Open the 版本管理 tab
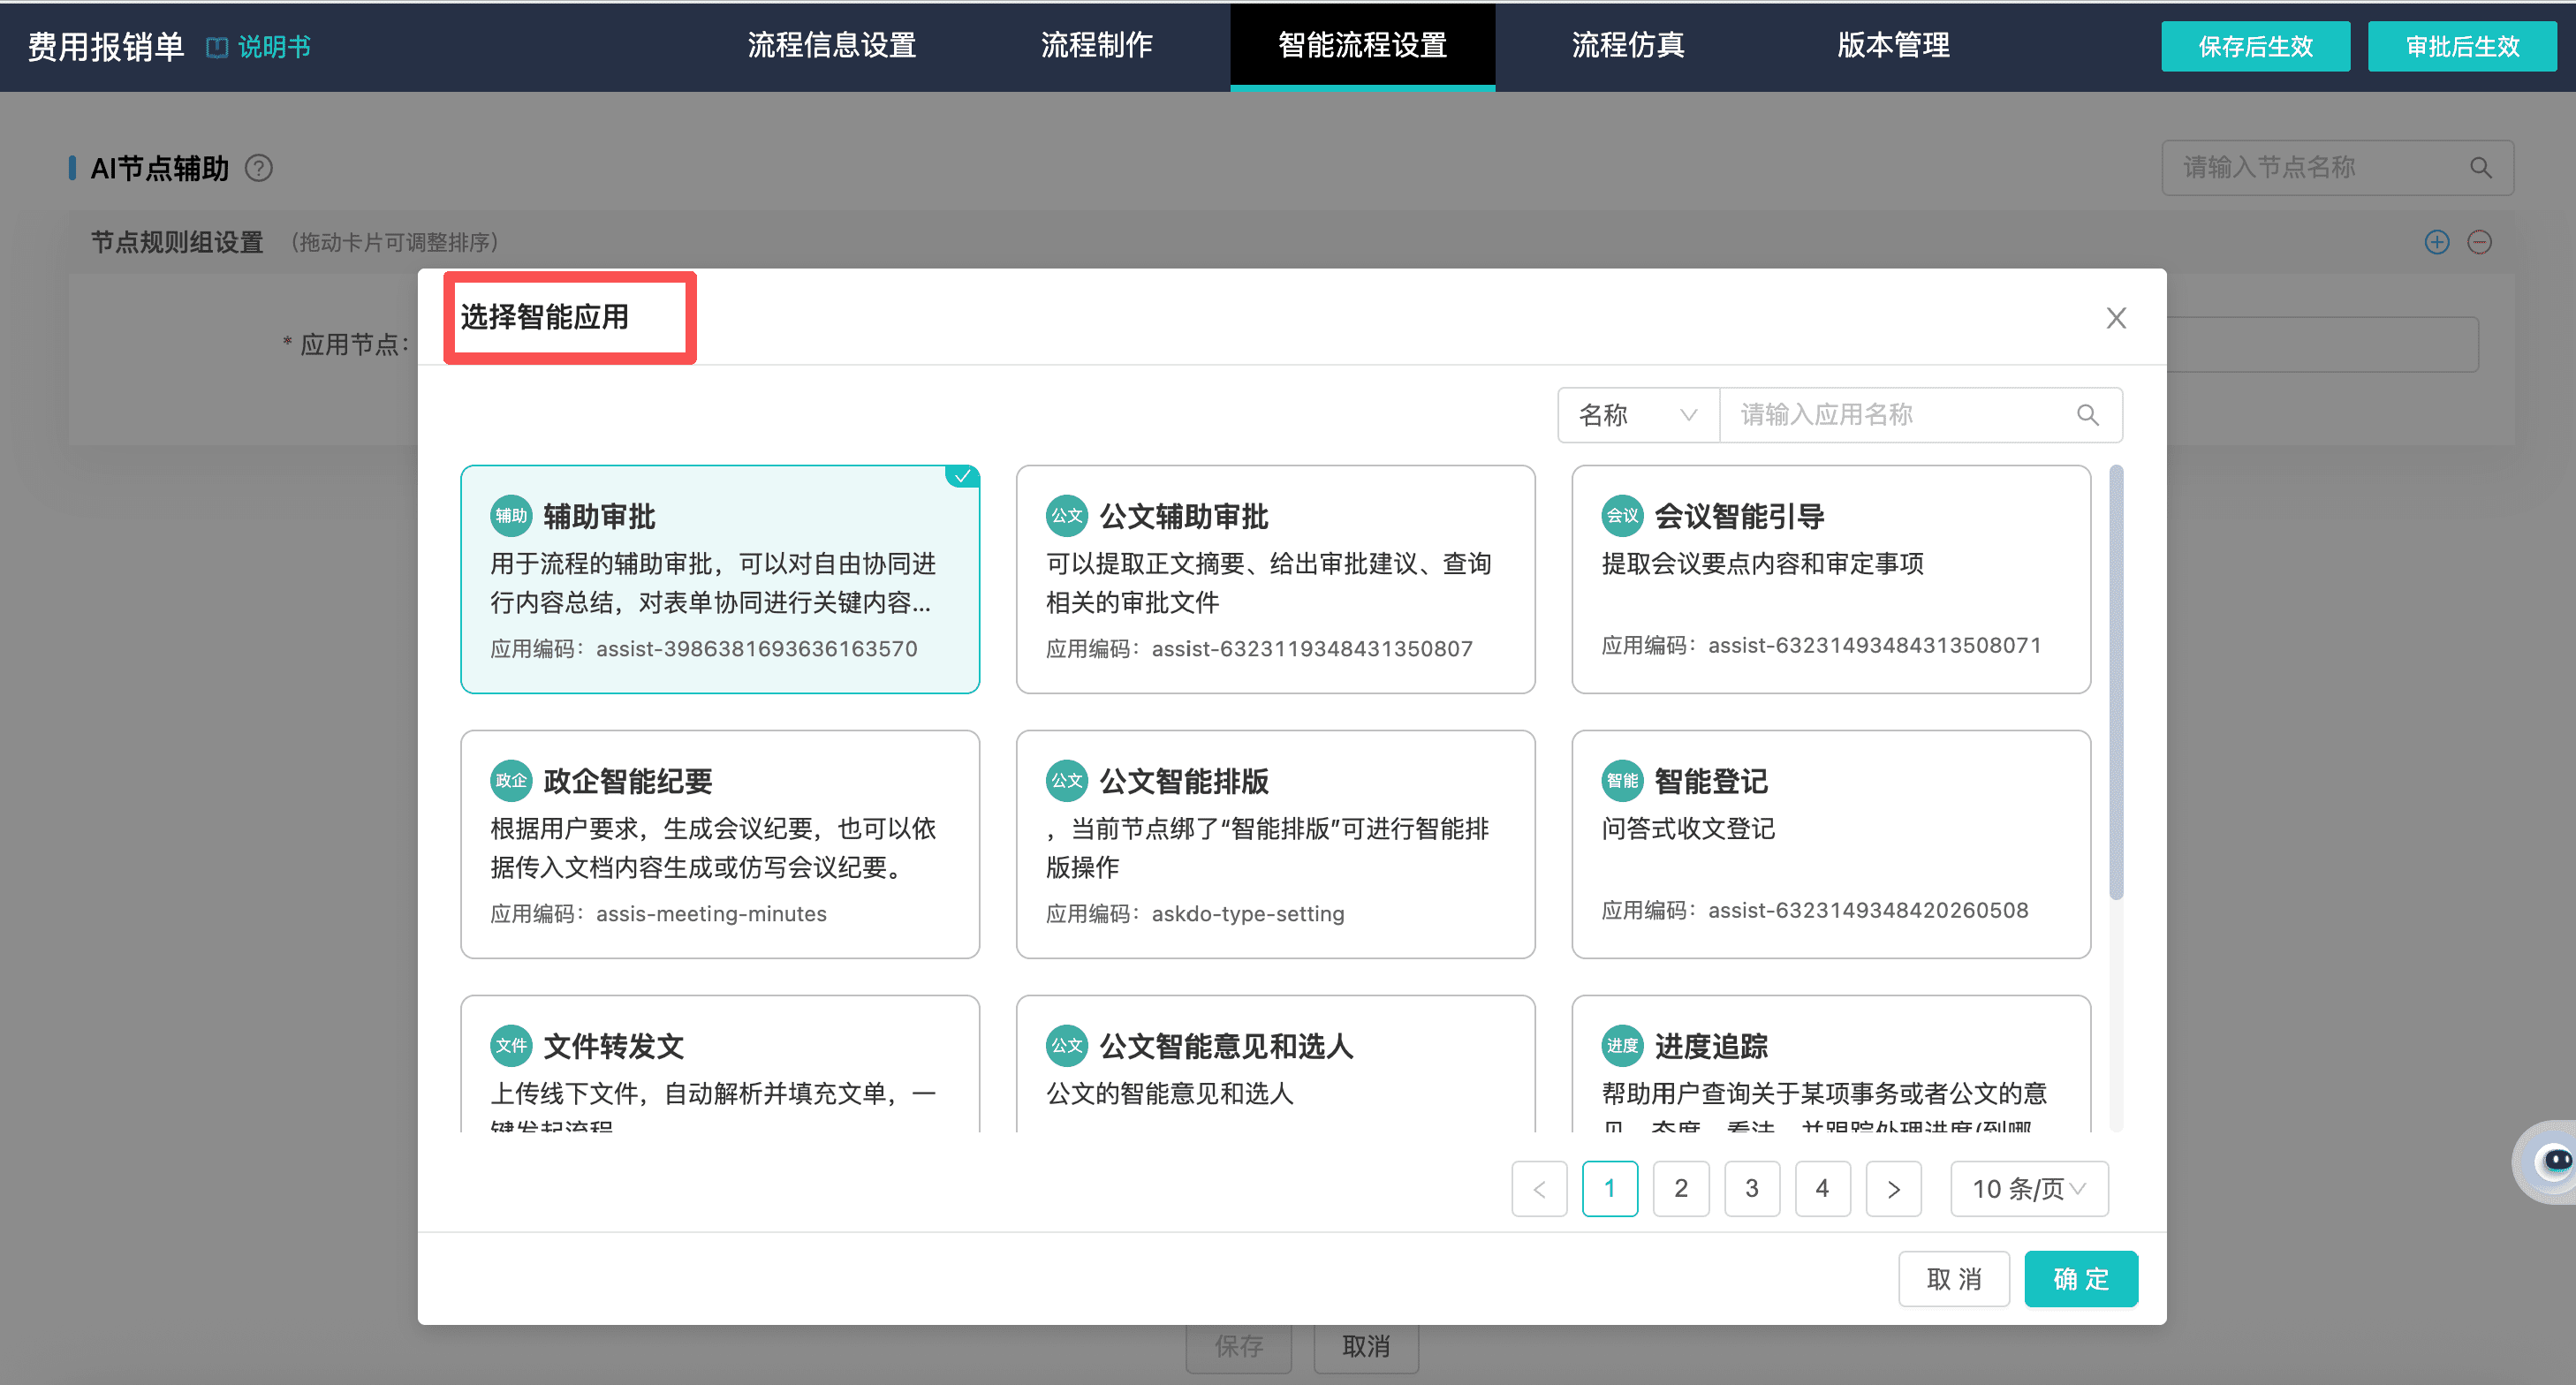This screenshot has height=1385, width=2576. pos(1893,46)
